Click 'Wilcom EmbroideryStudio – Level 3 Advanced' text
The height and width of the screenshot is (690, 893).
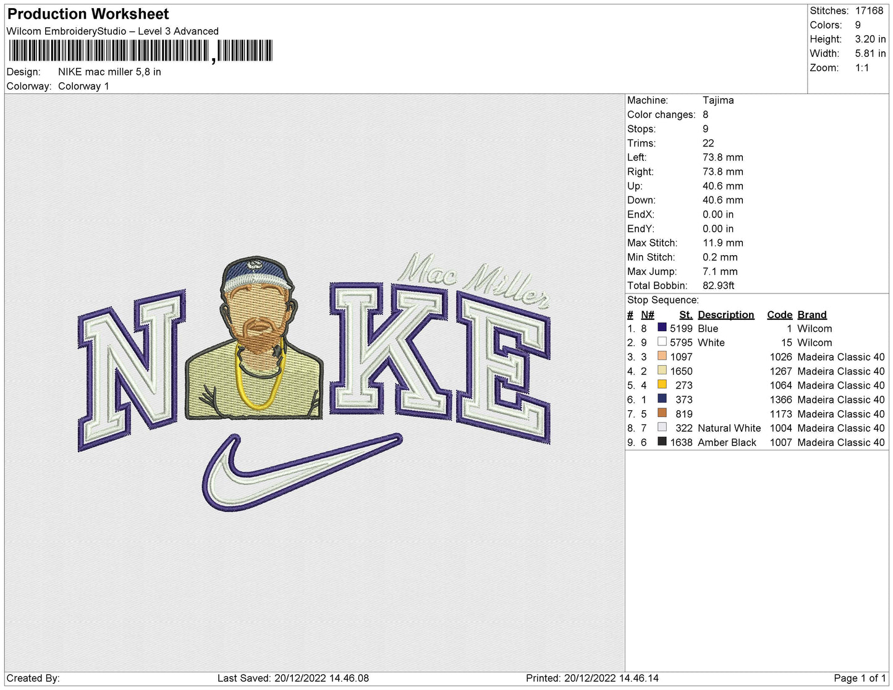pos(112,31)
